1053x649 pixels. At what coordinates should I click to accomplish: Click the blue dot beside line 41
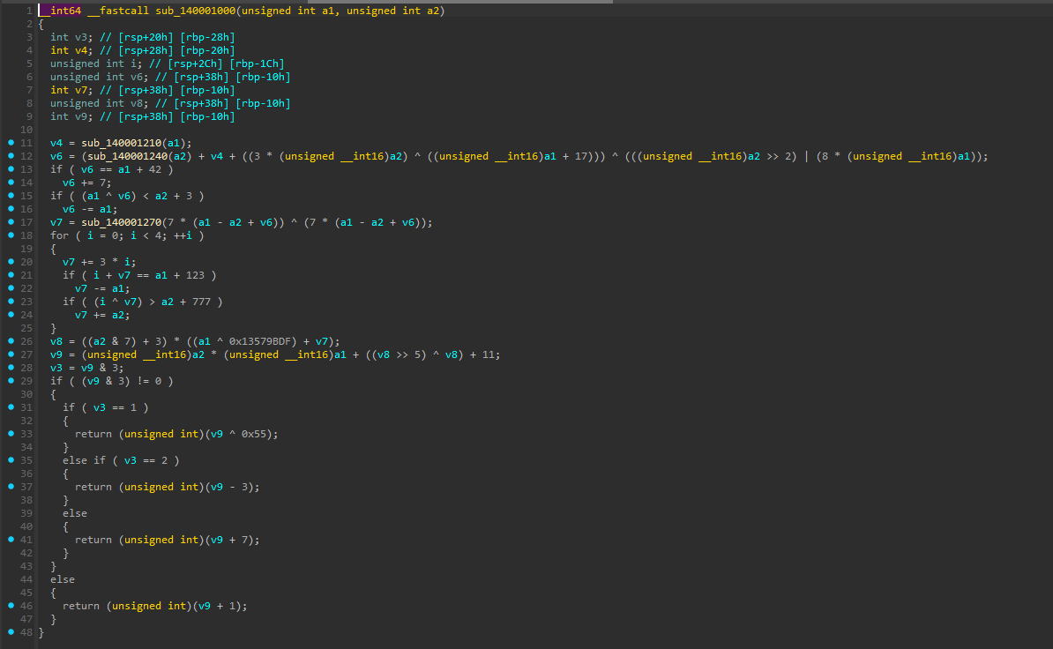tap(11, 540)
